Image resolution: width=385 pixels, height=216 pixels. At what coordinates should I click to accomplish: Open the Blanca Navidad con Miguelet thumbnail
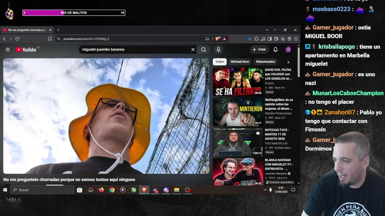[238, 172]
